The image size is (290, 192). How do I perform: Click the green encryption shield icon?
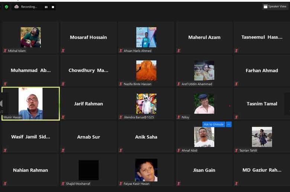click(6, 7)
